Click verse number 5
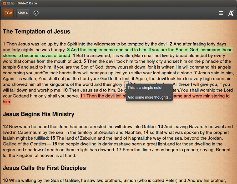Screen dimensions: 237x184 pos(85,62)
